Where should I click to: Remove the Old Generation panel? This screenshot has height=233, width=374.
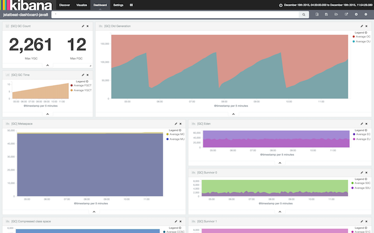[x=366, y=26]
